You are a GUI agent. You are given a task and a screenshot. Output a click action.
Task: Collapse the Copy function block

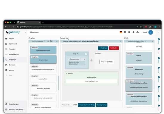(x=78, y=54)
